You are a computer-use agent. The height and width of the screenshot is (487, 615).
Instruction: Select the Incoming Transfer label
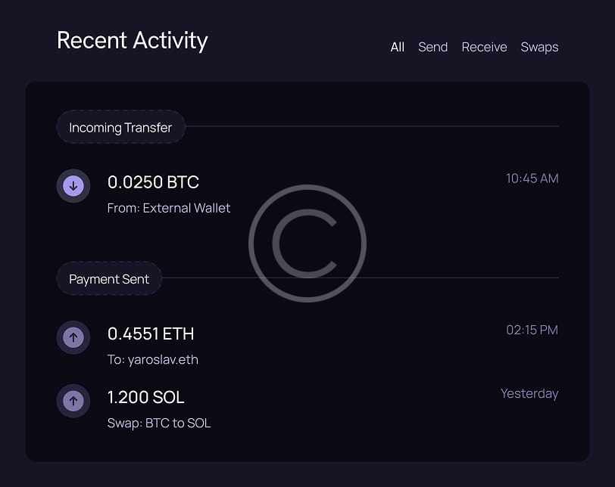click(120, 127)
